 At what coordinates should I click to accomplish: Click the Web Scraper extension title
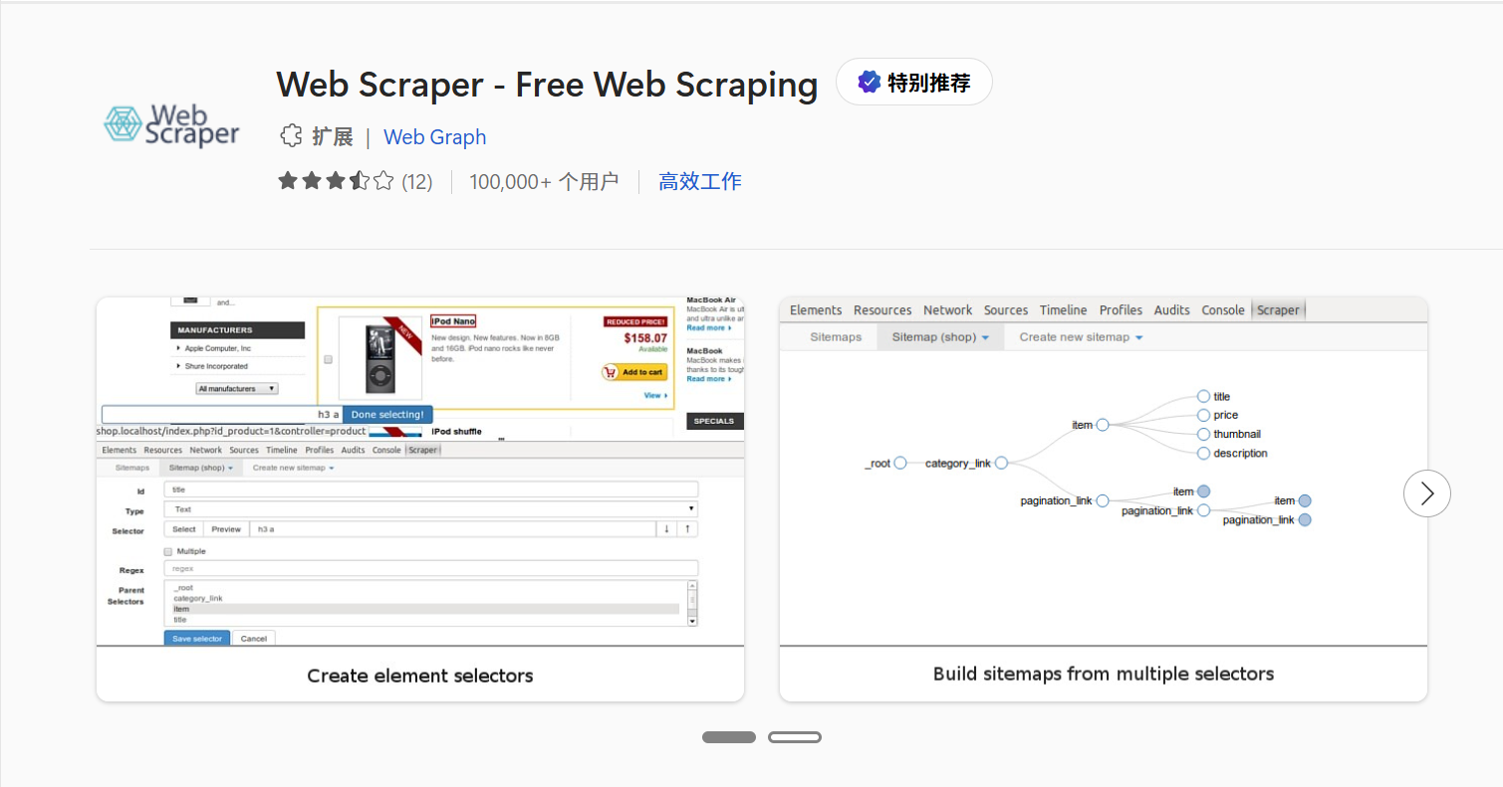[x=547, y=85]
